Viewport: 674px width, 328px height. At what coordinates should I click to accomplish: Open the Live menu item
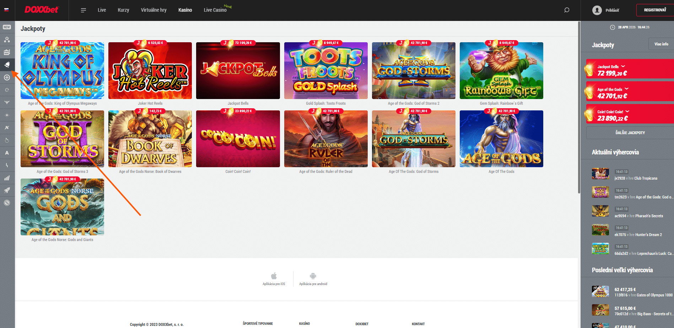pyautogui.click(x=102, y=10)
